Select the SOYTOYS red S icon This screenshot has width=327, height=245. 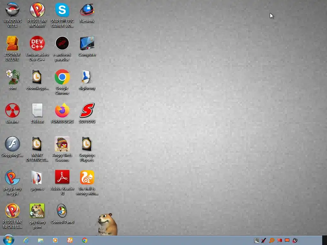tap(87, 113)
